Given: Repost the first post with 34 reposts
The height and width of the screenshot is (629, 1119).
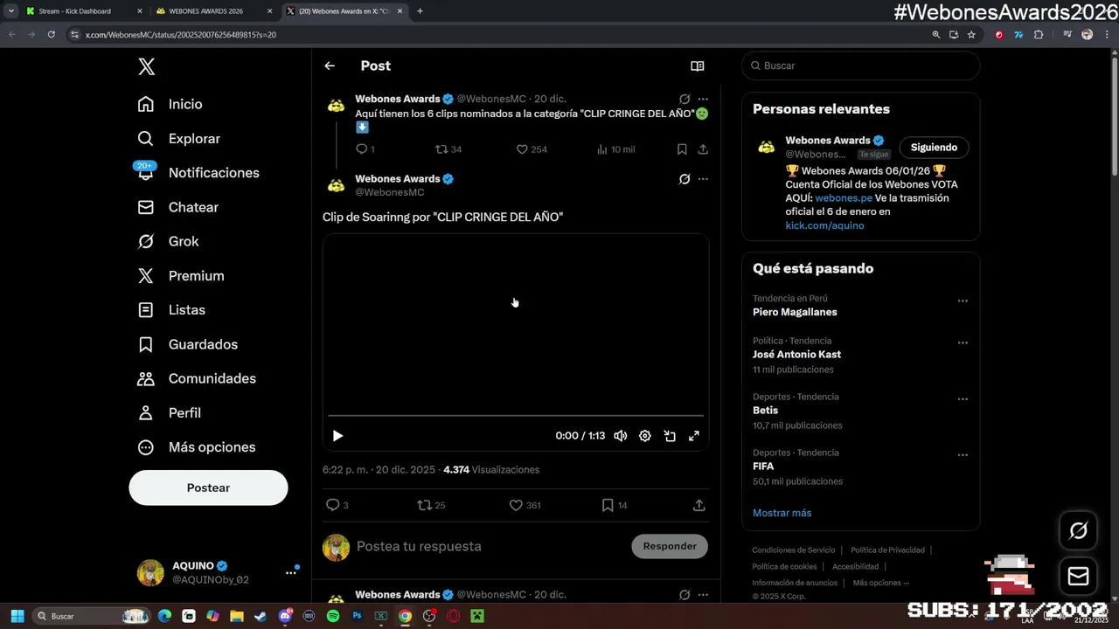Looking at the screenshot, I should (441, 149).
